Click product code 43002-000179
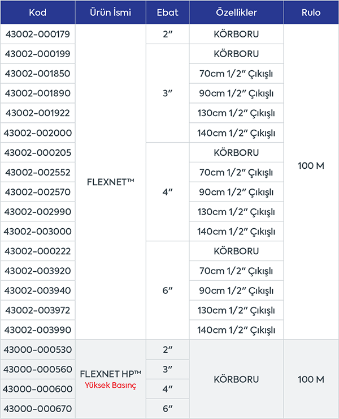The image size is (339, 419). coord(37,35)
